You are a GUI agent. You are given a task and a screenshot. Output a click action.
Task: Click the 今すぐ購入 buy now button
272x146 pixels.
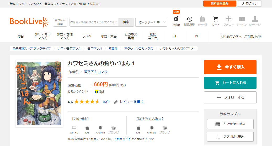(230, 67)
